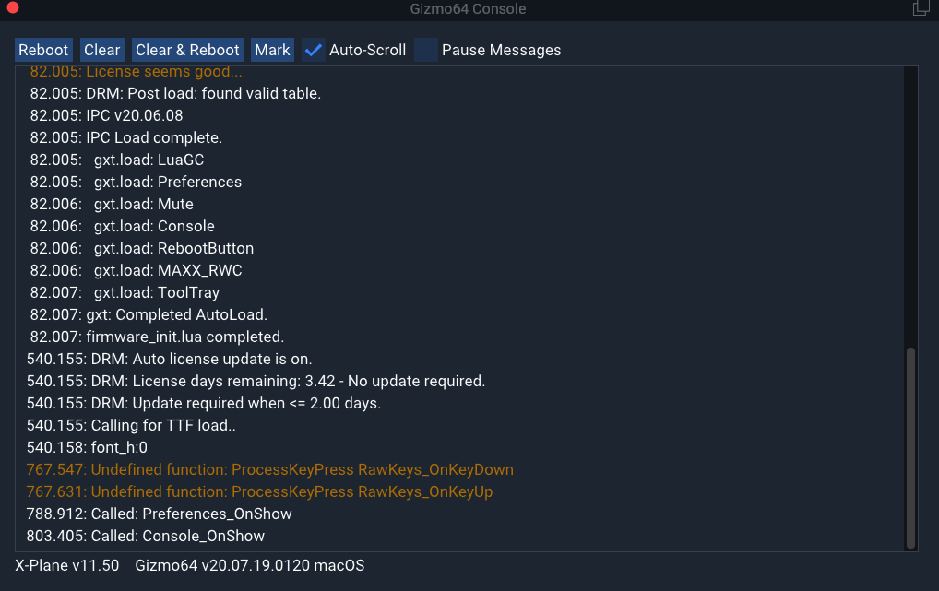Click the 'Called: Preferences_OnShow' log entry
The width and height of the screenshot is (939, 591).
160,514
